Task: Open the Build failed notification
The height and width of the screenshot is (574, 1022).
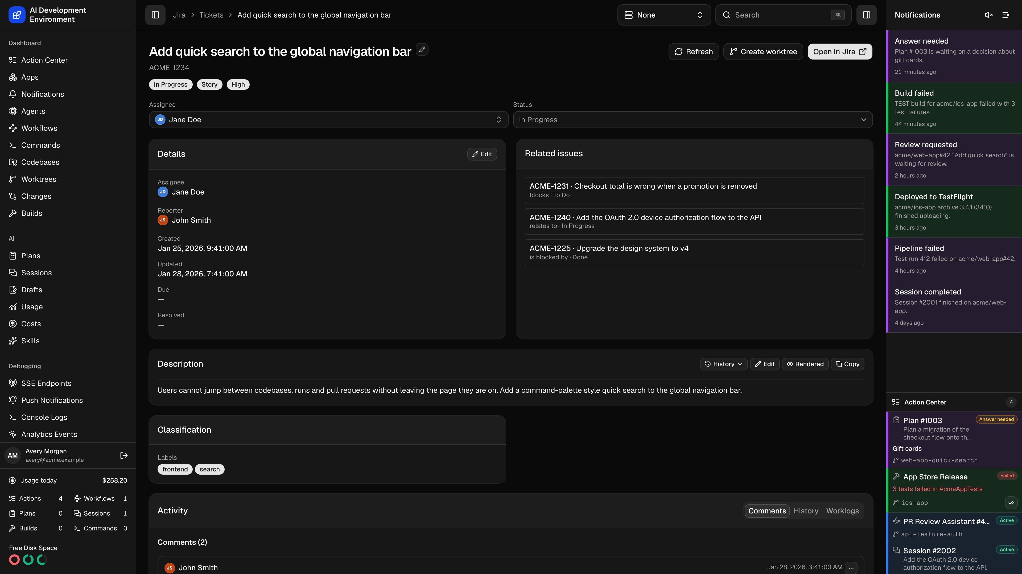Action: click(x=954, y=108)
